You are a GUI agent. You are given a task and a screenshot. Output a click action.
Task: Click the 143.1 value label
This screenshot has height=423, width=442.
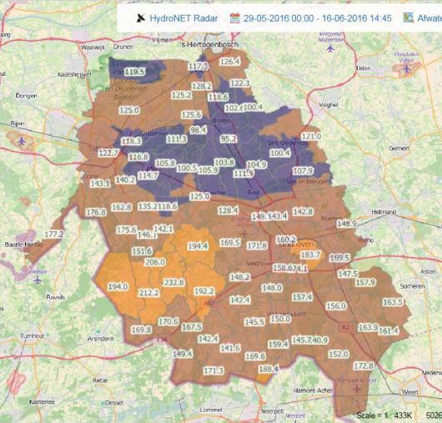click(100, 184)
